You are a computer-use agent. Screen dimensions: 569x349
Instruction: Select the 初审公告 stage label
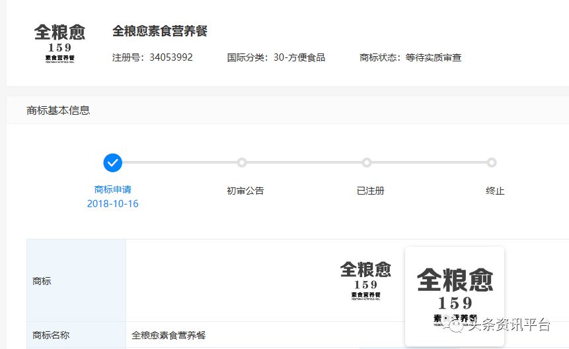(x=245, y=191)
